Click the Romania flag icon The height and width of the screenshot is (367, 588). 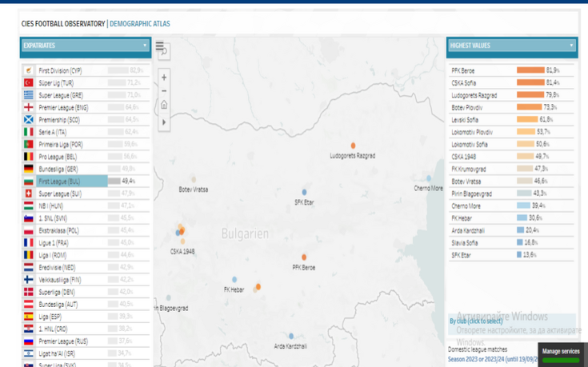point(29,255)
